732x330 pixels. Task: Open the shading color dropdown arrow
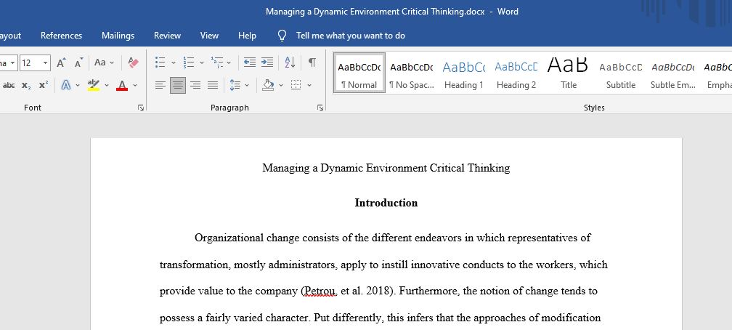[281, 85]
